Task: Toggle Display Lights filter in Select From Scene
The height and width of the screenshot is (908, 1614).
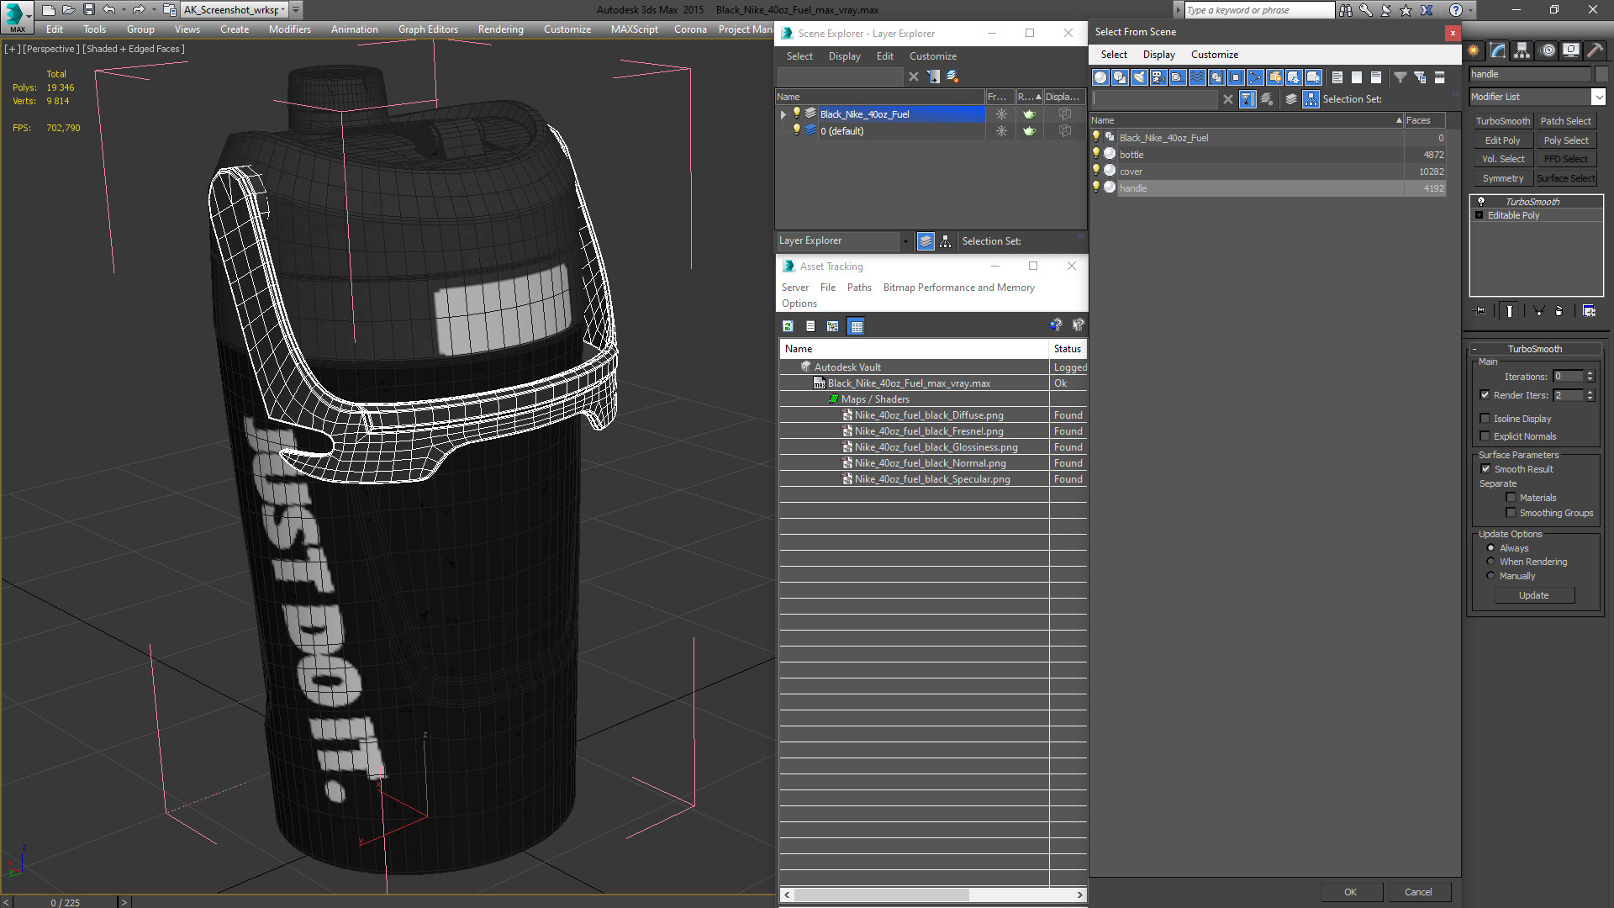Action: [x=1139, y=77]
